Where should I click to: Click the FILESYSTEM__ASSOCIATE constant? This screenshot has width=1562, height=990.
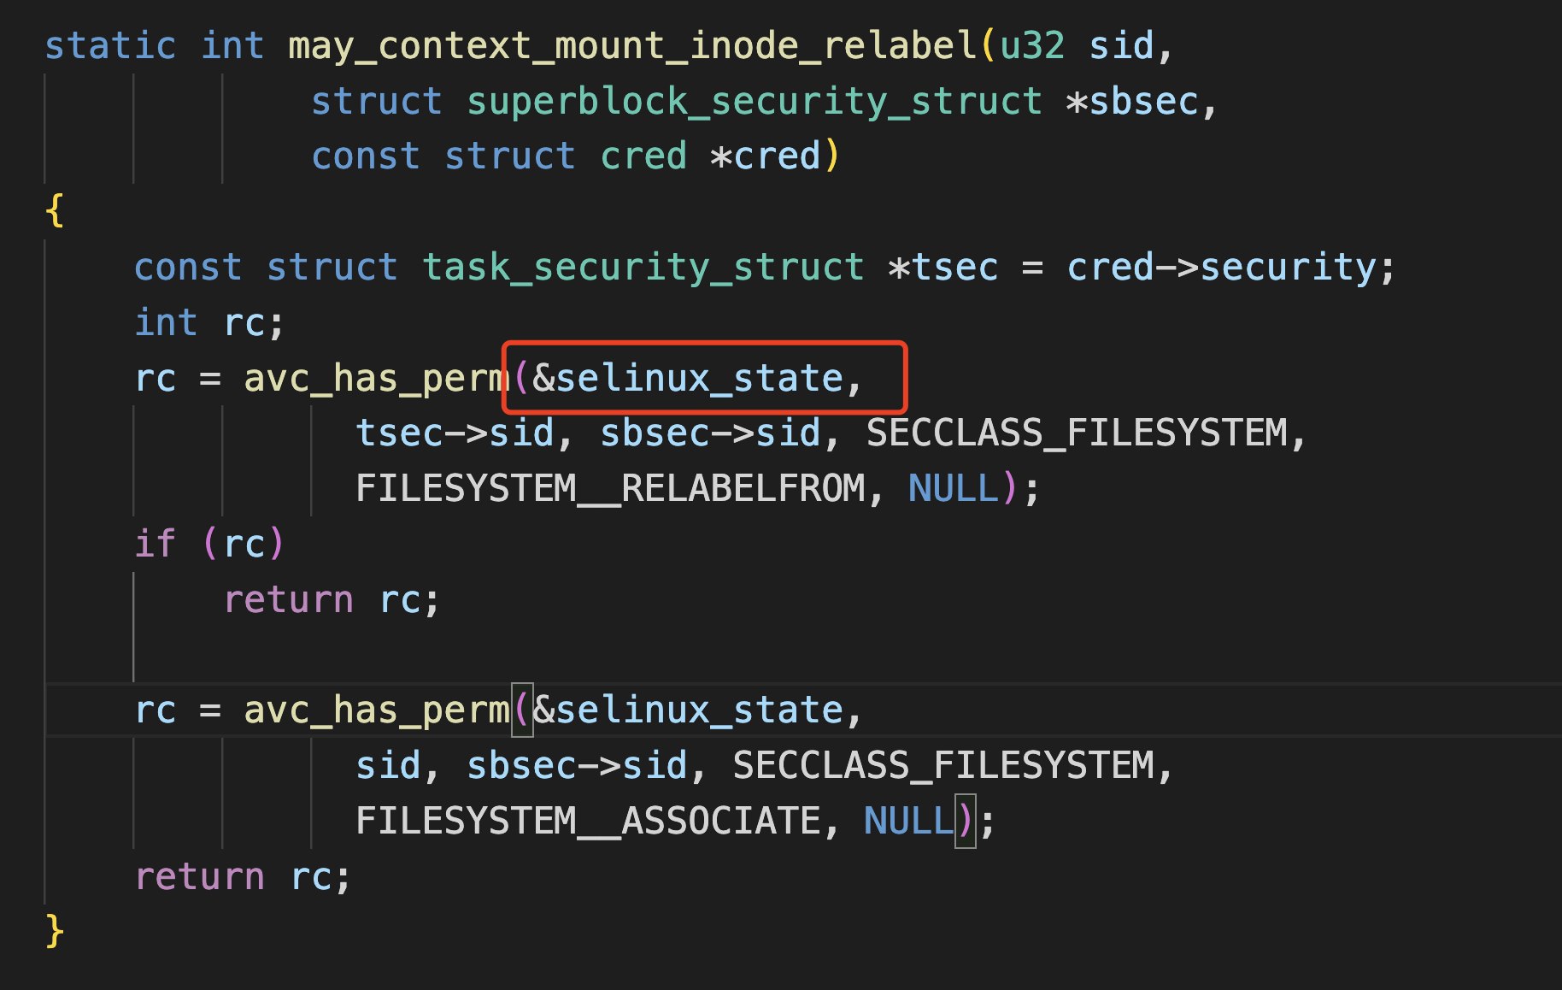588,822
